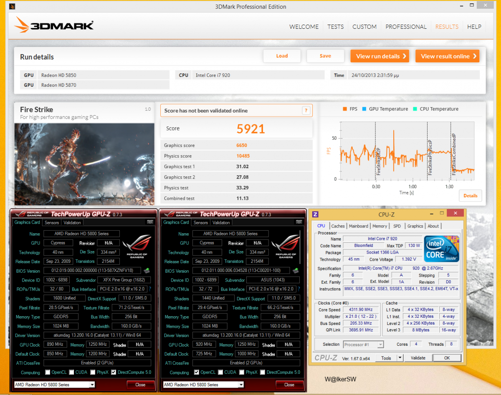Click OK in the CPU-Z window

click(447, 358)
